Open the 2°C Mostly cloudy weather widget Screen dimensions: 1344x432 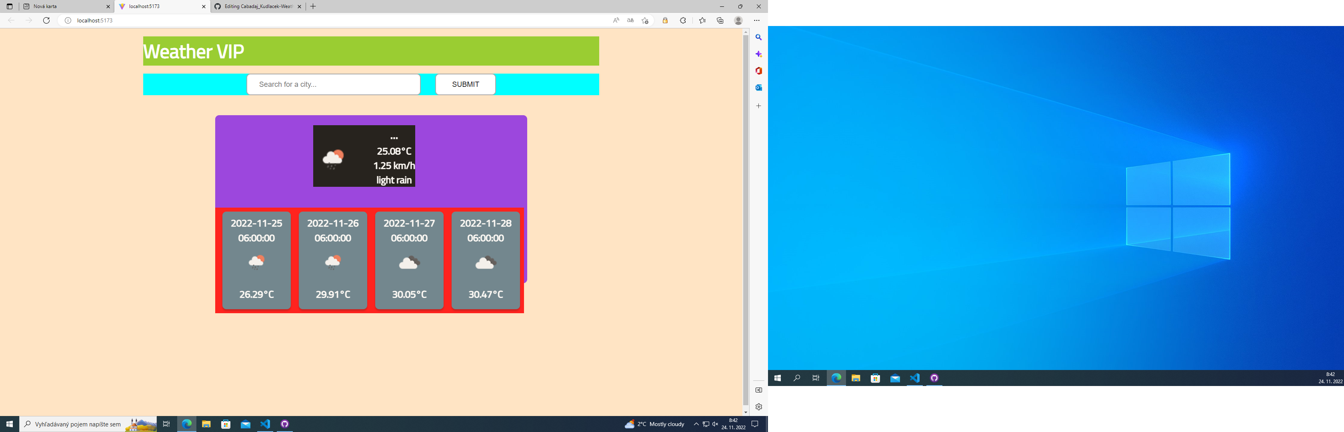point(654,424)
